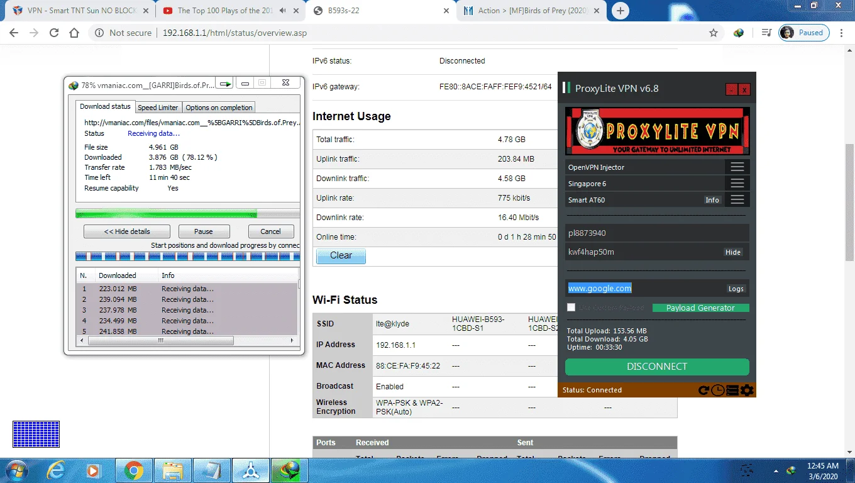Viewport: 855px width, 483px height.
Task: Click the Chrome forward arrow
Action: click(x=34, y=33)
